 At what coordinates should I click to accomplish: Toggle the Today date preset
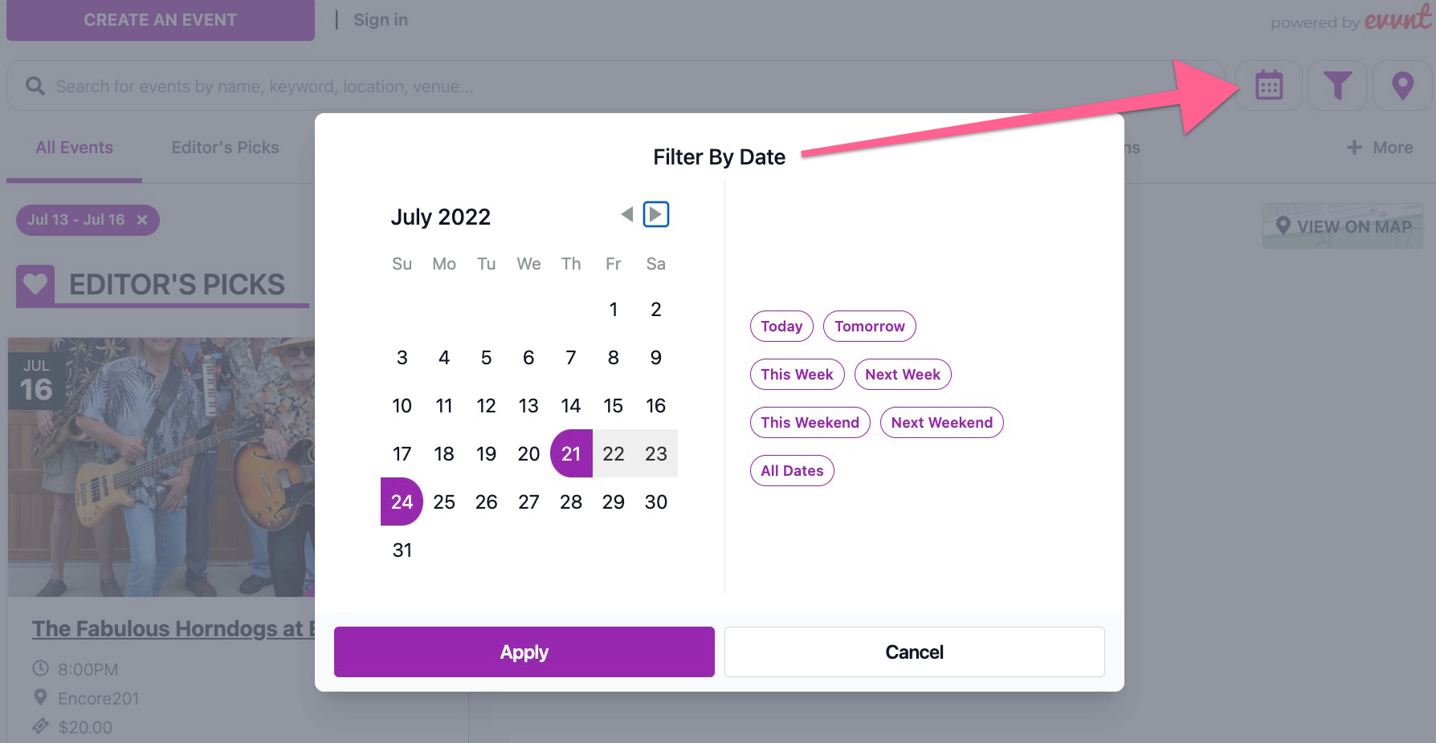(x=781, y=327)
